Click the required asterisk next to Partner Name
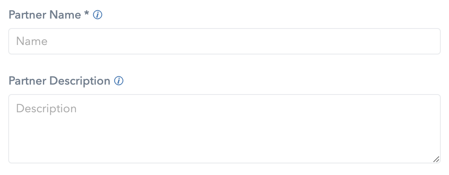Image resolution: width=449 pixels, height=175 pixels. (87, 13)
